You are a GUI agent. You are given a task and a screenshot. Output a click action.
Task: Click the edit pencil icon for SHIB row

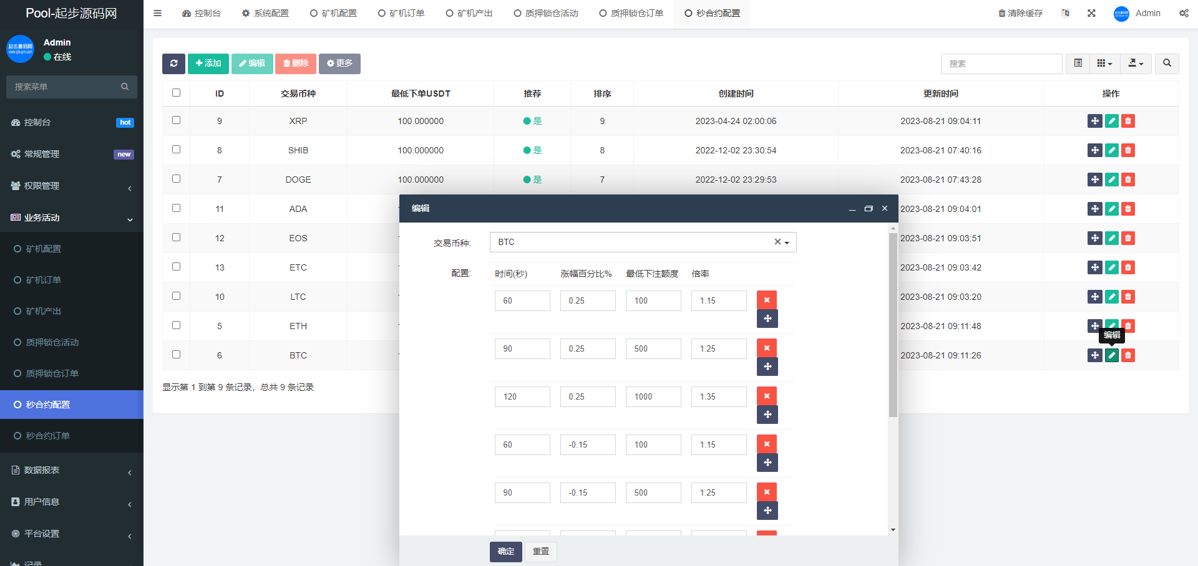1111,150
